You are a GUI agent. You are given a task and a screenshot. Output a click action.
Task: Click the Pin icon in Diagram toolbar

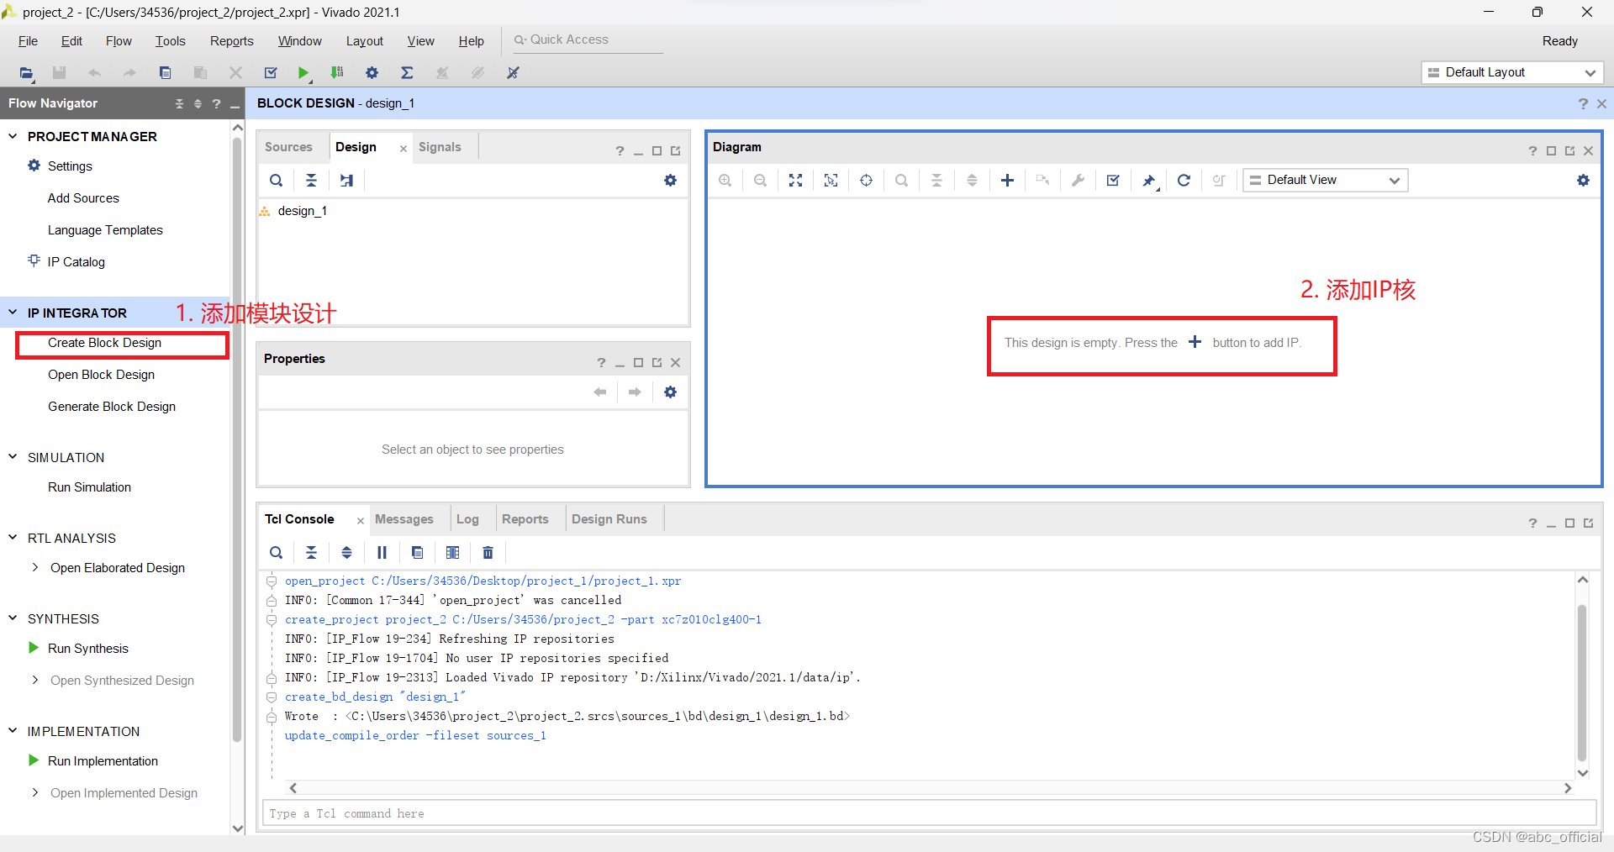coord(1149,180)
